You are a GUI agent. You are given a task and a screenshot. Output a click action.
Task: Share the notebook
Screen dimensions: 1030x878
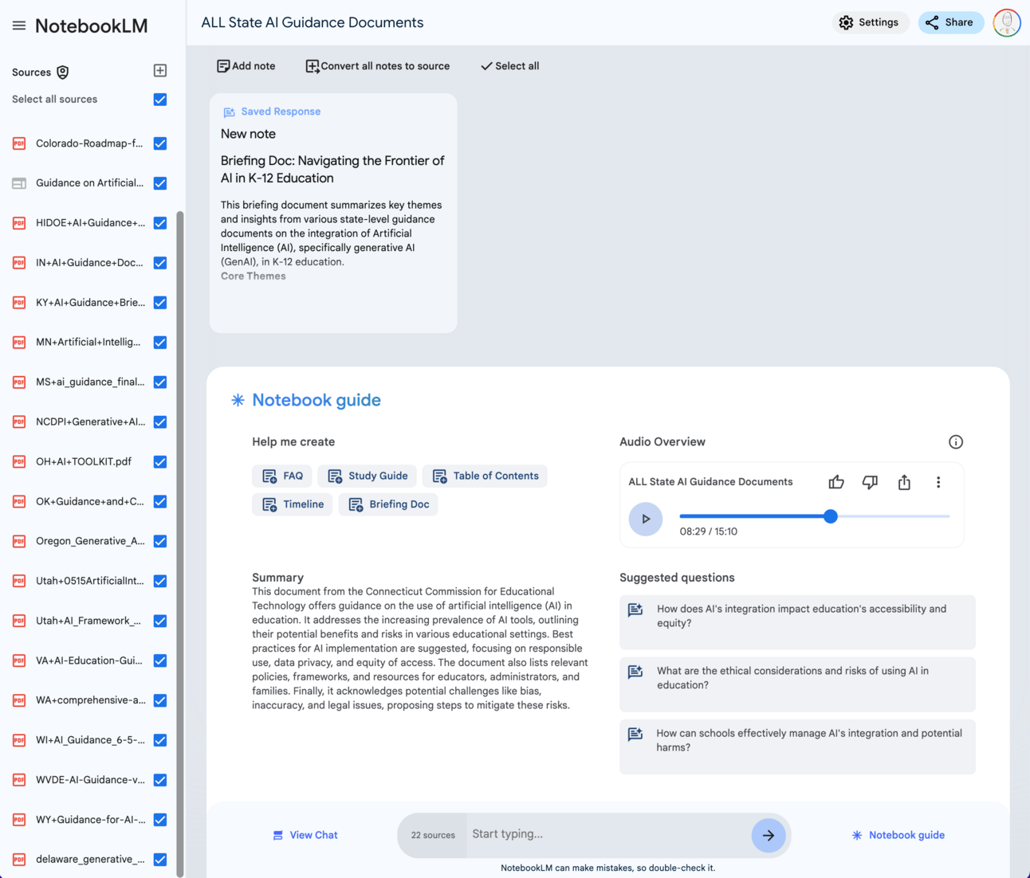(x=950, y=22)
